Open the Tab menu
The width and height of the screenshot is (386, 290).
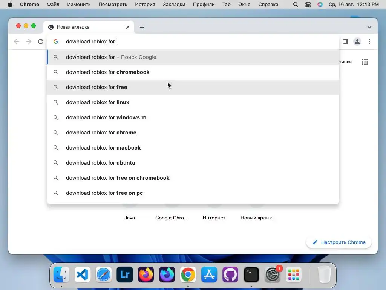[x=227, y=5]
